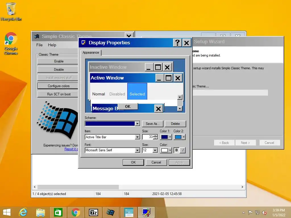Open the setup wizard taskbar icon
The width and height of the screenshot is (291, 218).
tap(129, 212)
